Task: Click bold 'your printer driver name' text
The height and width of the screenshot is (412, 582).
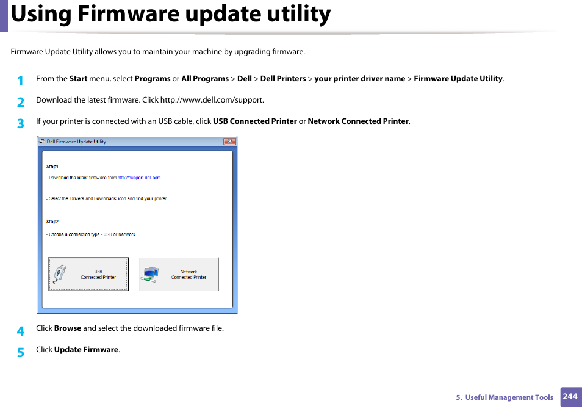Action: (360, 79)
